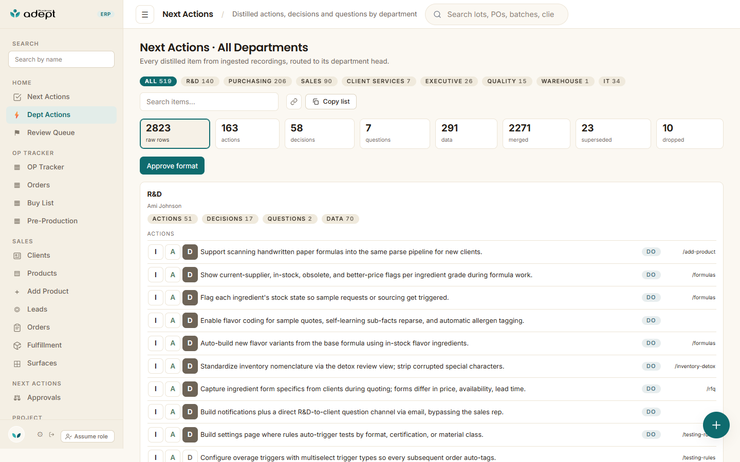Click the Clients sidebar icon
The image size is (740, 462).
17,256
